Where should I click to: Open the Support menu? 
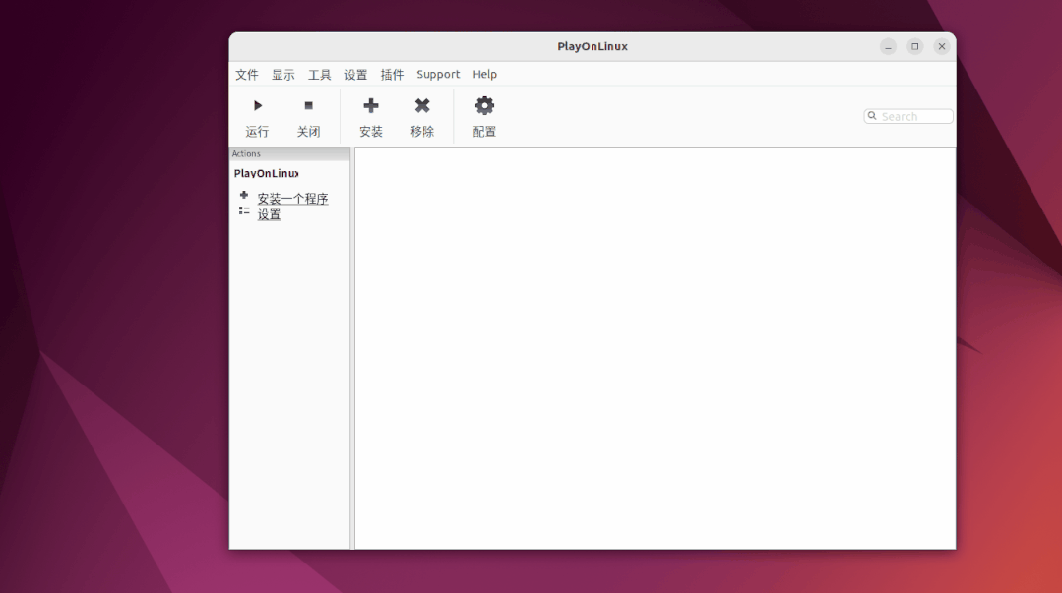click(x=438, y=75)
